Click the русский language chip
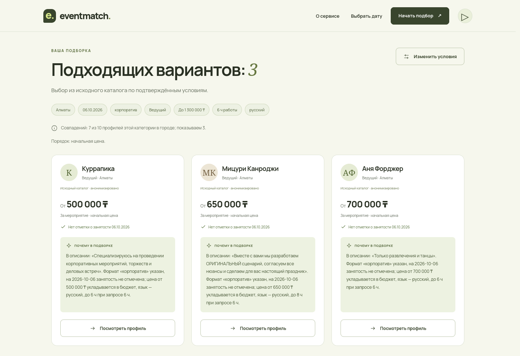520x356 pixels. coord(257,110)
